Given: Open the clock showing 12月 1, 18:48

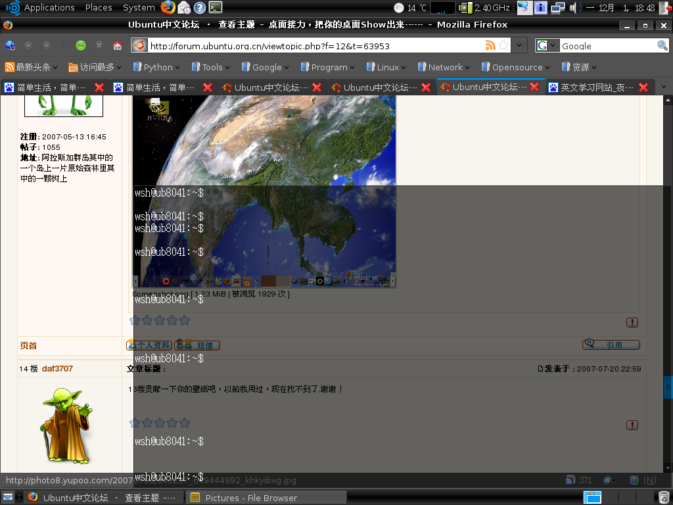Looking at the screenshot, I should pyautogui.click(x=620, y=8).
